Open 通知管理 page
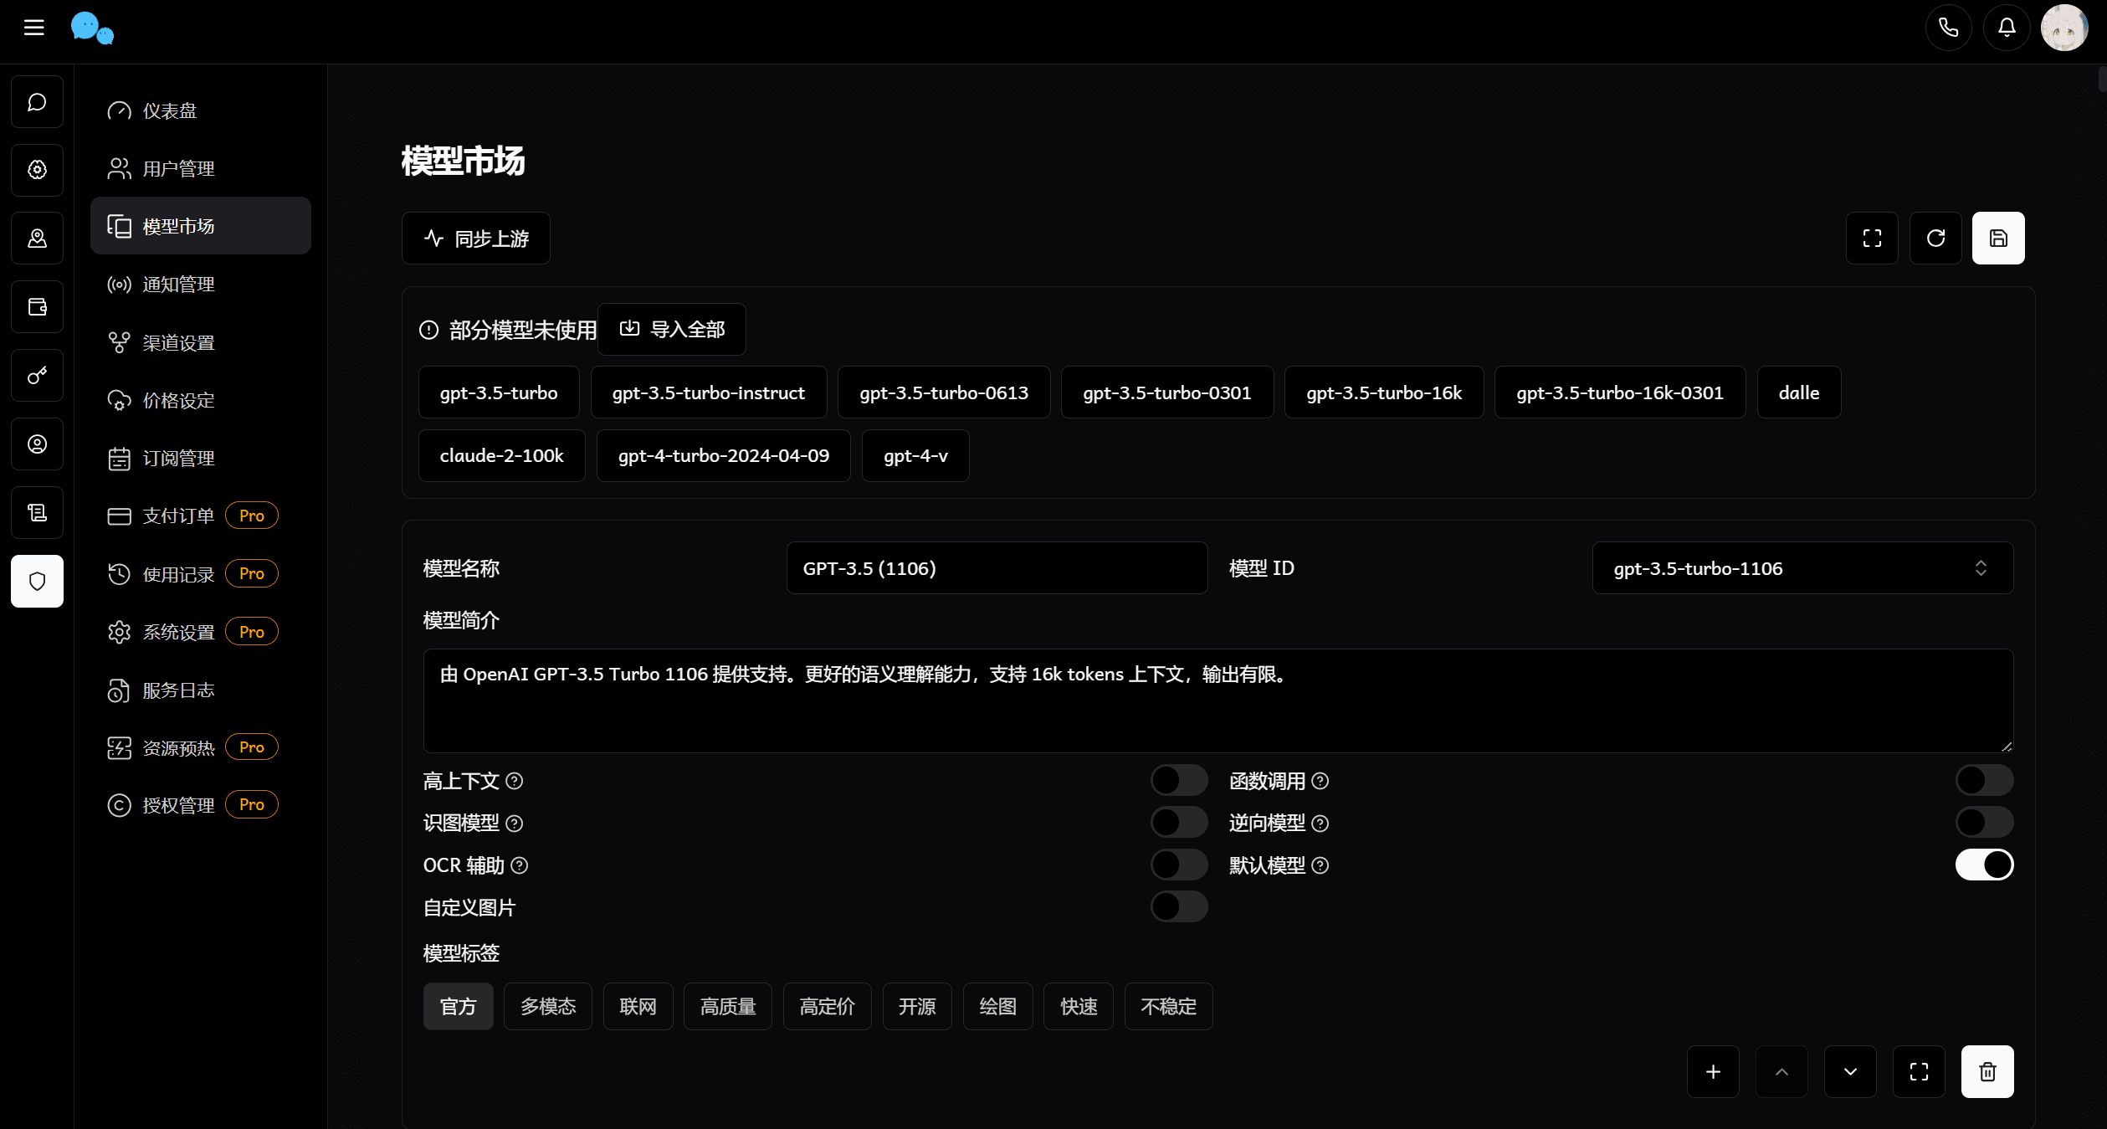 coord(201,285)
